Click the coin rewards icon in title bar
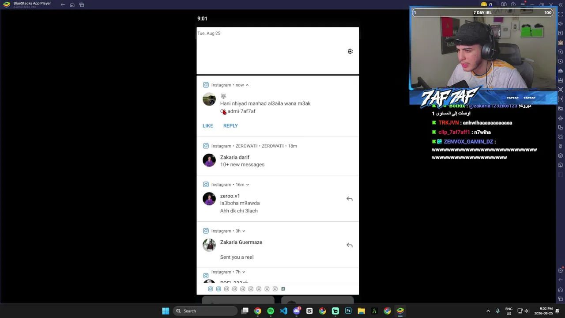Viewport: 565px width, 318px height. click(484, 5)
